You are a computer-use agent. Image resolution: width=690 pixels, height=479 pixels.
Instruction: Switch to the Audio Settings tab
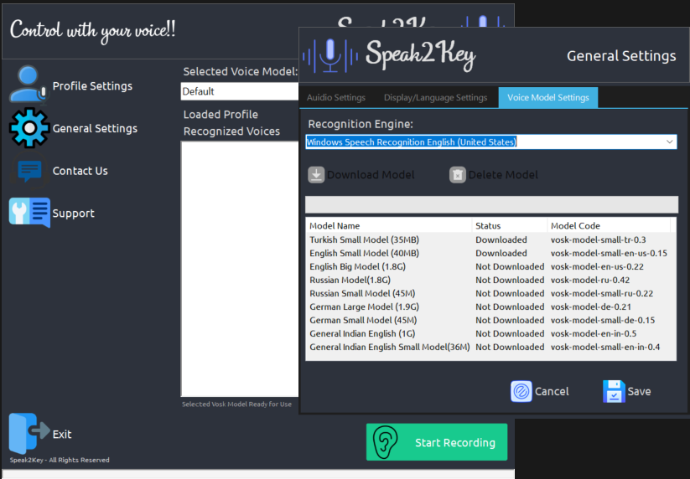pyautogui.click(x=336, y=97)
